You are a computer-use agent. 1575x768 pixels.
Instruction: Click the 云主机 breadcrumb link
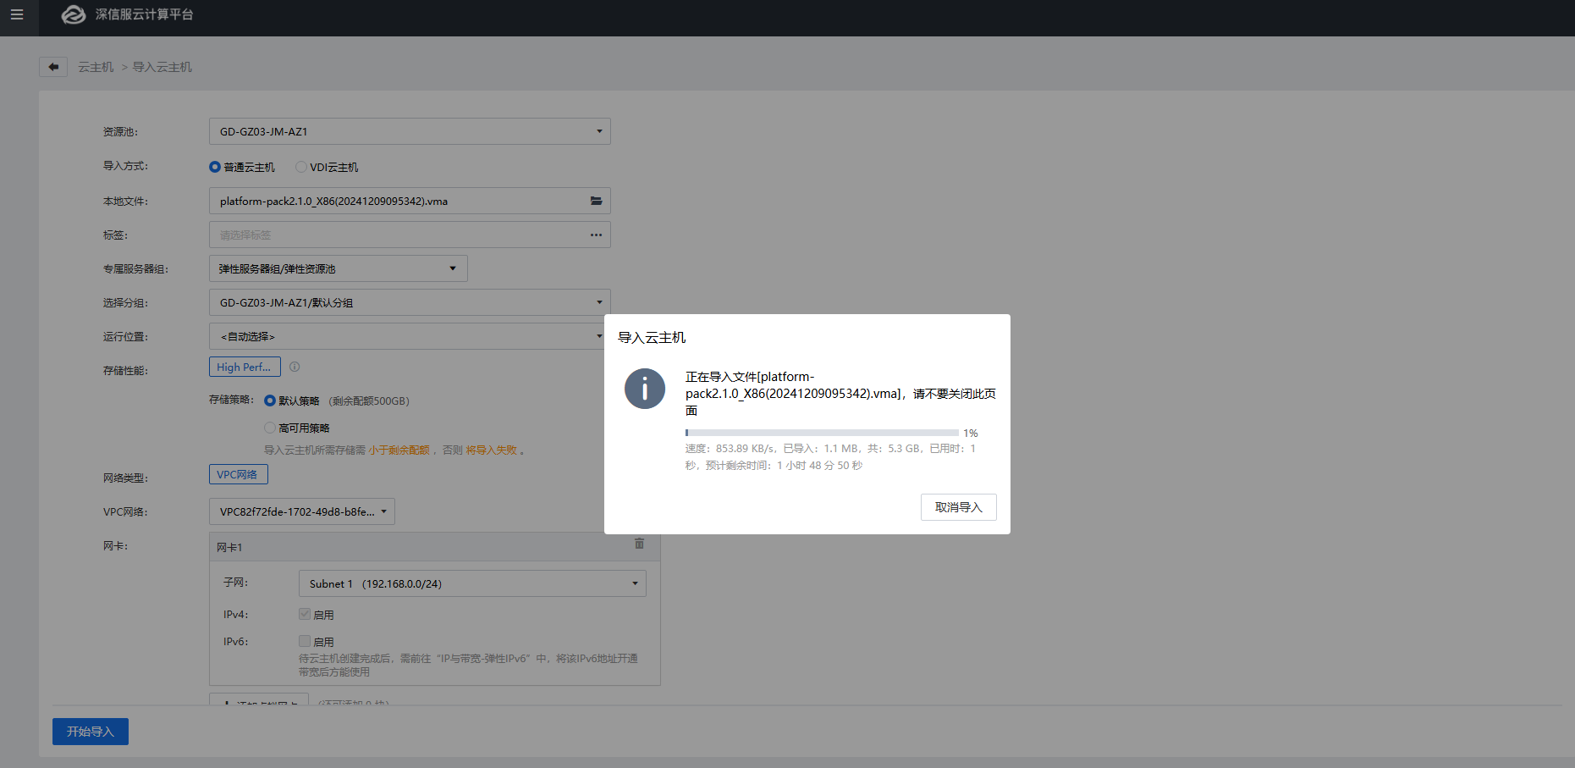(x=96, y=67)
